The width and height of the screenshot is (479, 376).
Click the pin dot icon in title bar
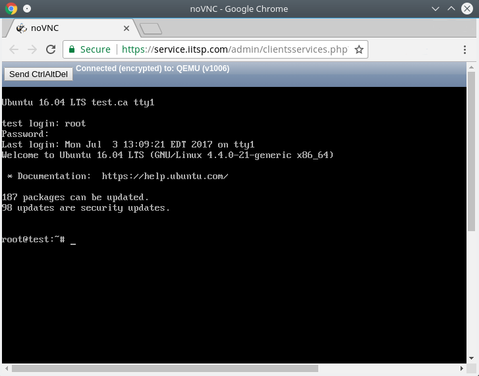(x=27, y=9)
